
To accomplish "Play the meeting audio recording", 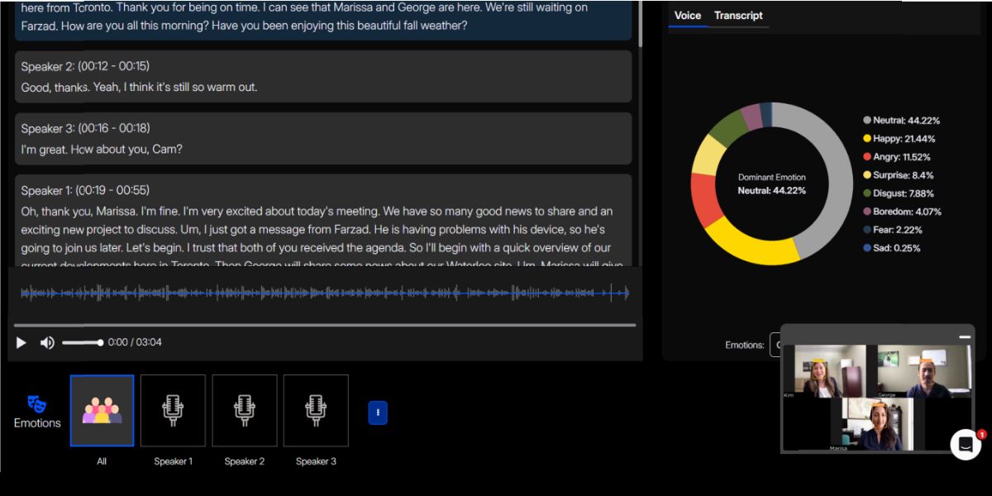I will pos(21,342).
